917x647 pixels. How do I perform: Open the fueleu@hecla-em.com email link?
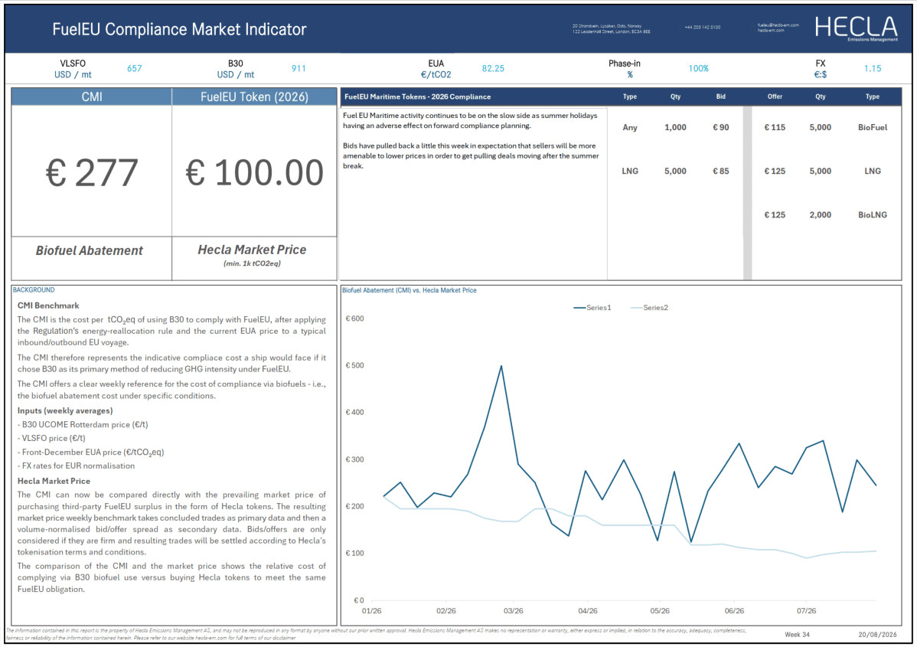coord(778,25)
